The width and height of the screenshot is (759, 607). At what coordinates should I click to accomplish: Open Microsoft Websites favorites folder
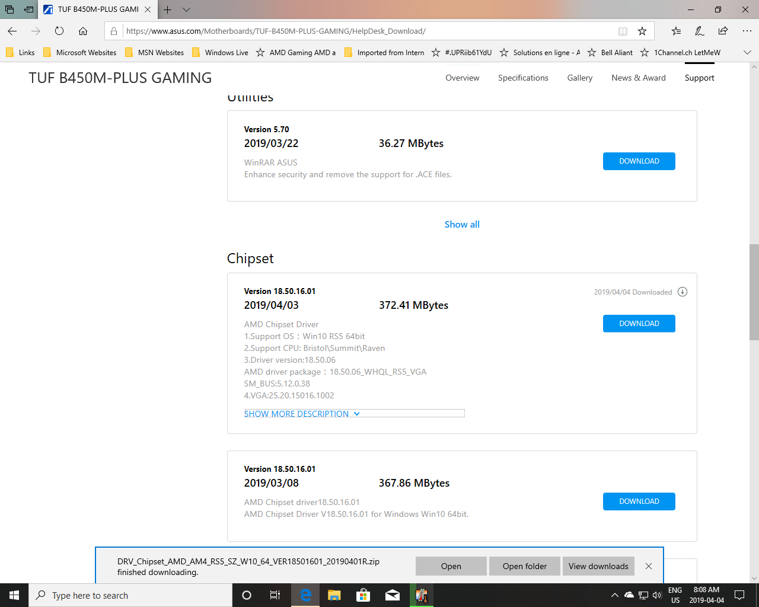80,52
